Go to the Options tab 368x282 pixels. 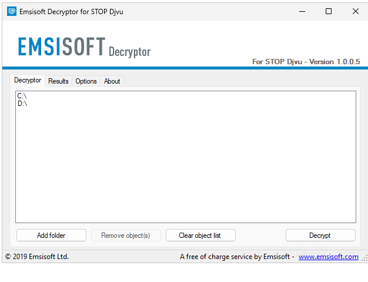[x=86, y=81]
